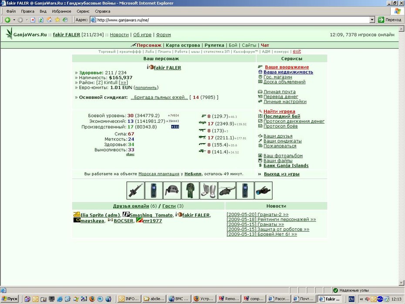Open Морская плантация object link
The width and height of the screenshot is (405, 304).
[159, 174]
